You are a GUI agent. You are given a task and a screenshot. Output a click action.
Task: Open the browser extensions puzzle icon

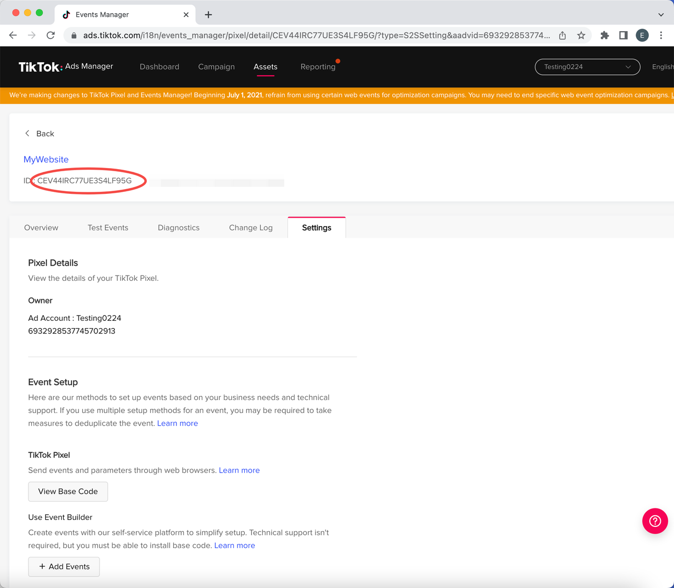pyautogui.click(x=604, y=35)
